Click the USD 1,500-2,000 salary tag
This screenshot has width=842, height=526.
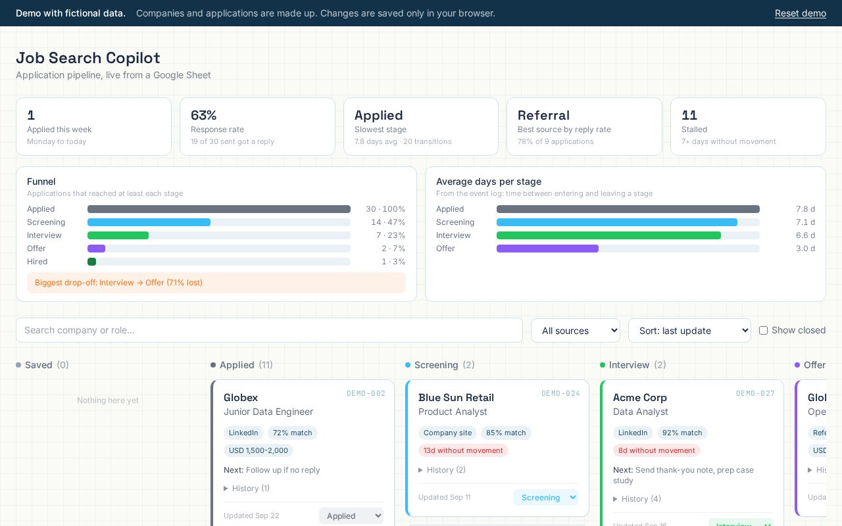coord(259,450)
